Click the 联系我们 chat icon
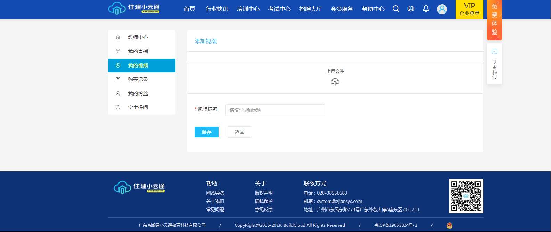The width and height of the screenshot is (551, 232). coord(494,52)
